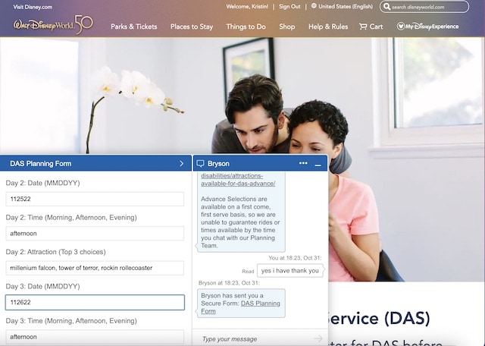
Task: Click the 'yes i have thank you' message
Action: coord(289,271)
